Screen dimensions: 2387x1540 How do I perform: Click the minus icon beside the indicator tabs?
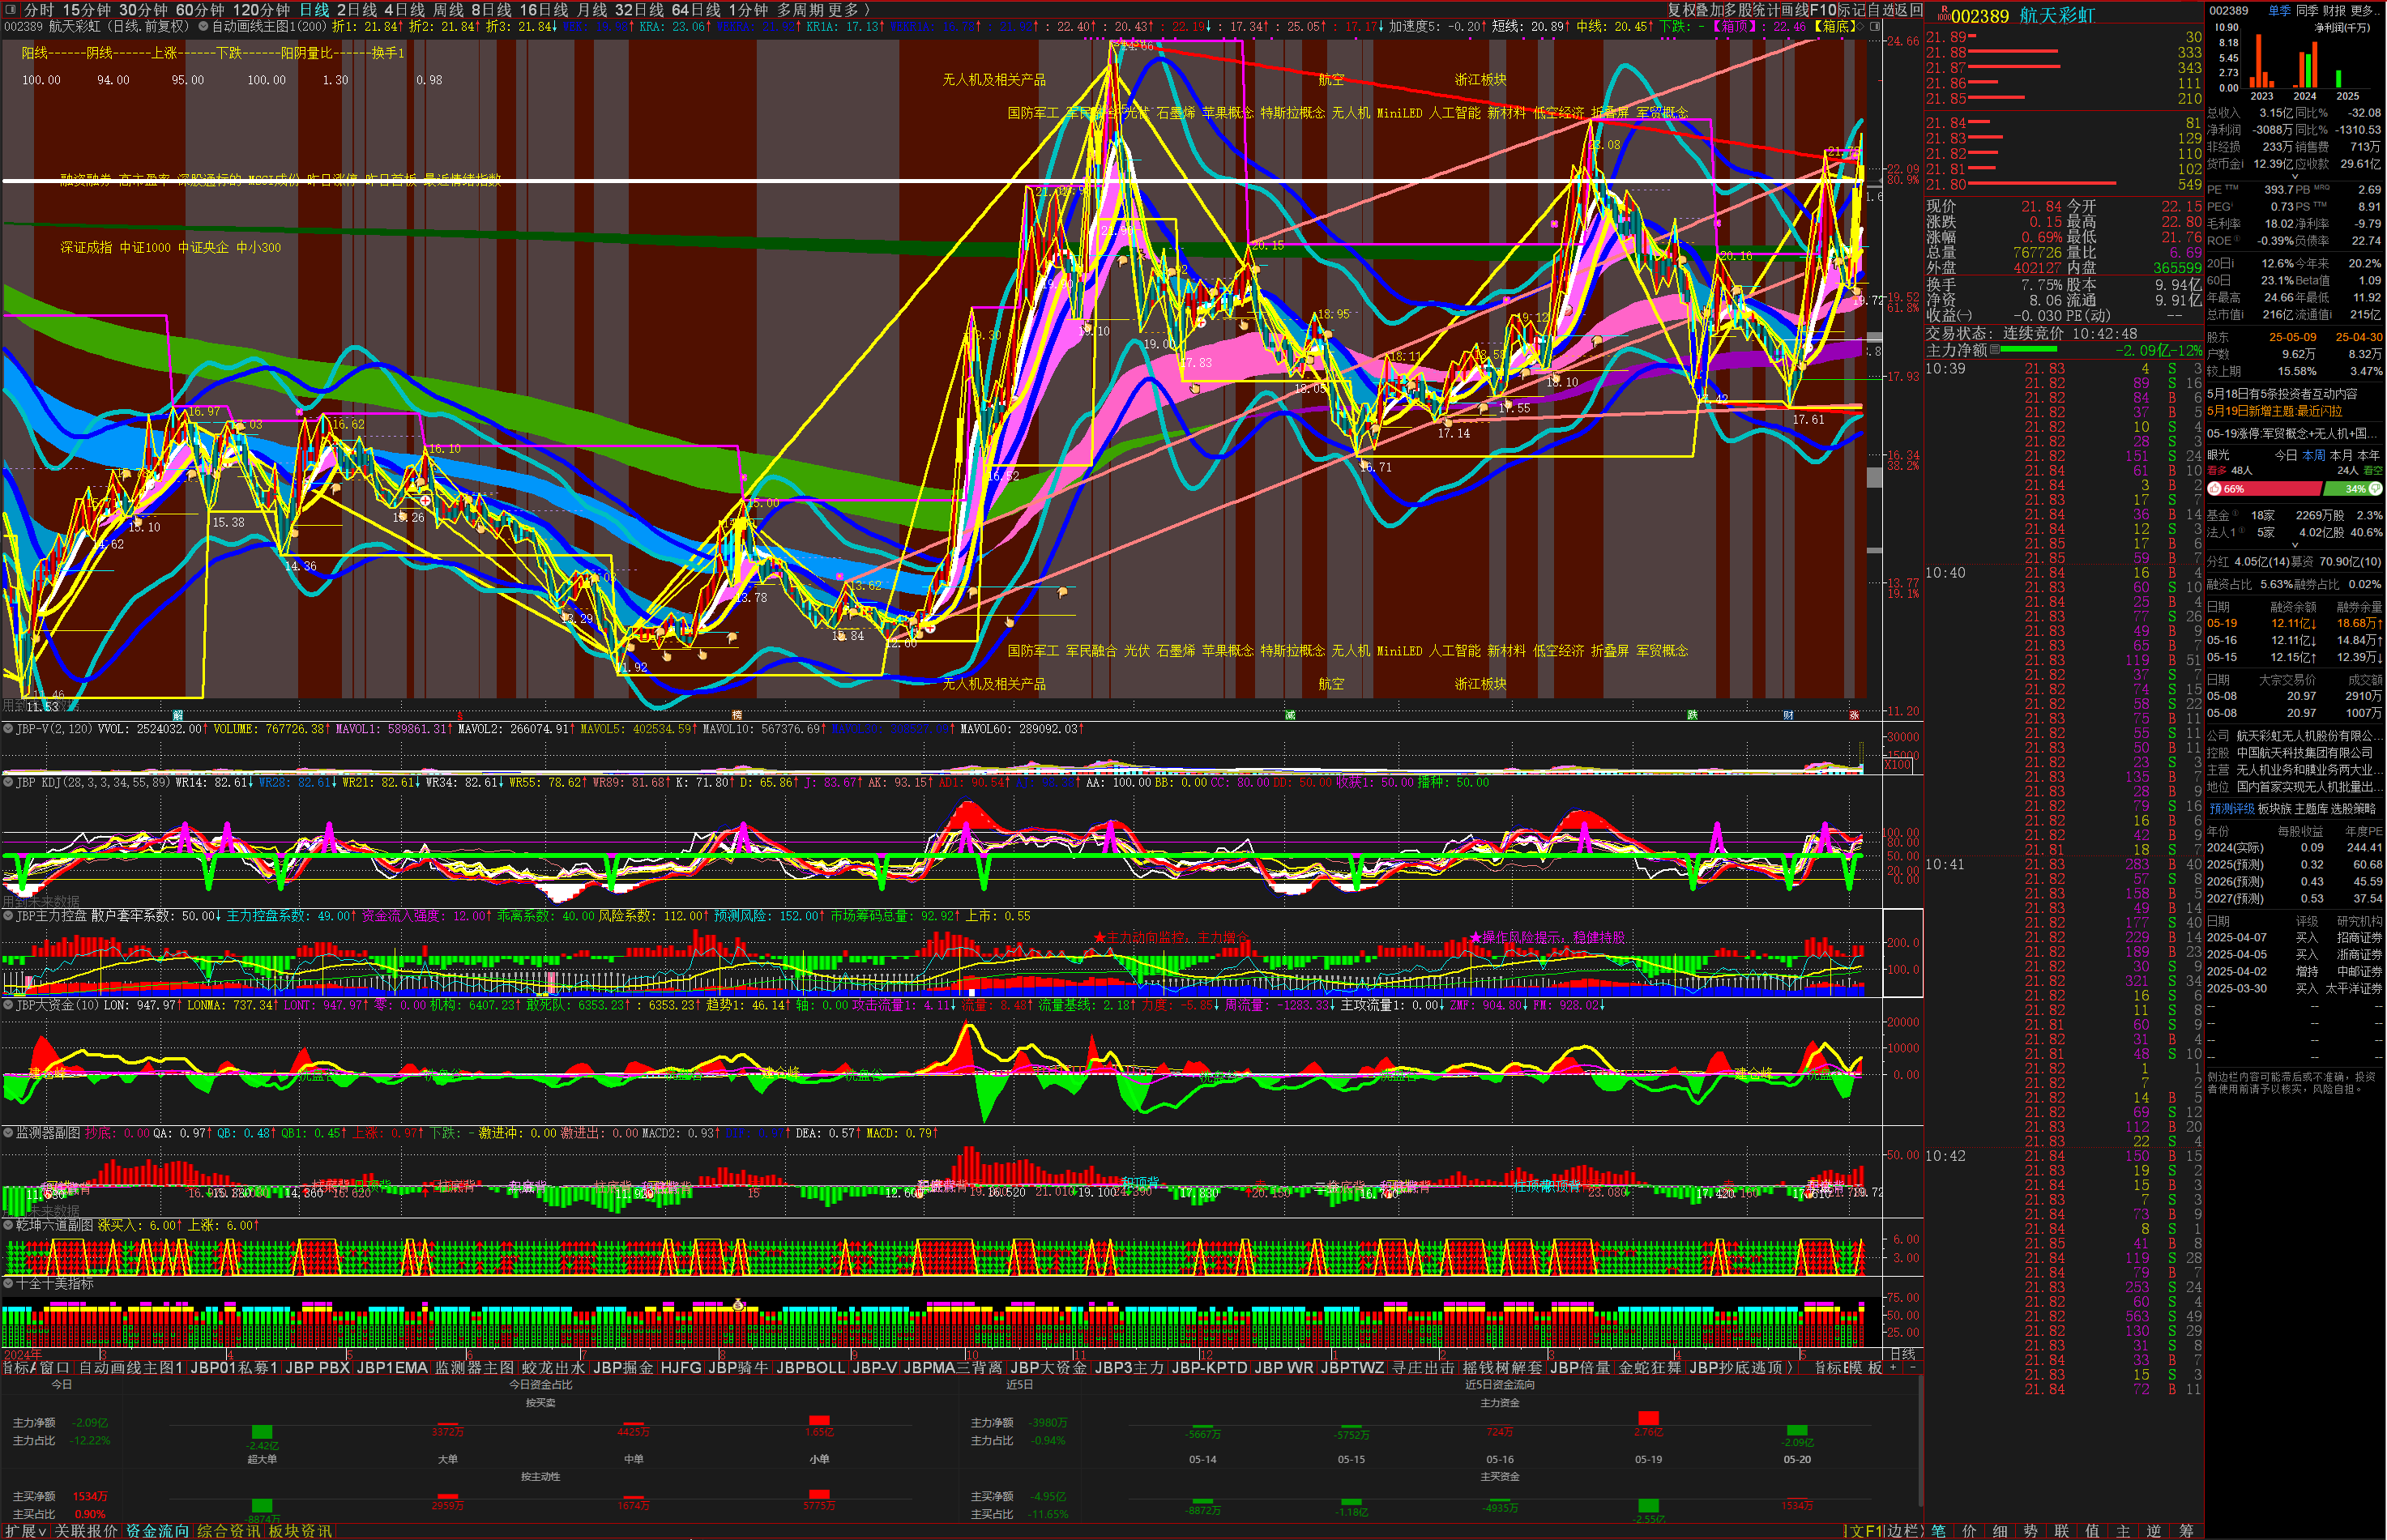point(1911,1367)
